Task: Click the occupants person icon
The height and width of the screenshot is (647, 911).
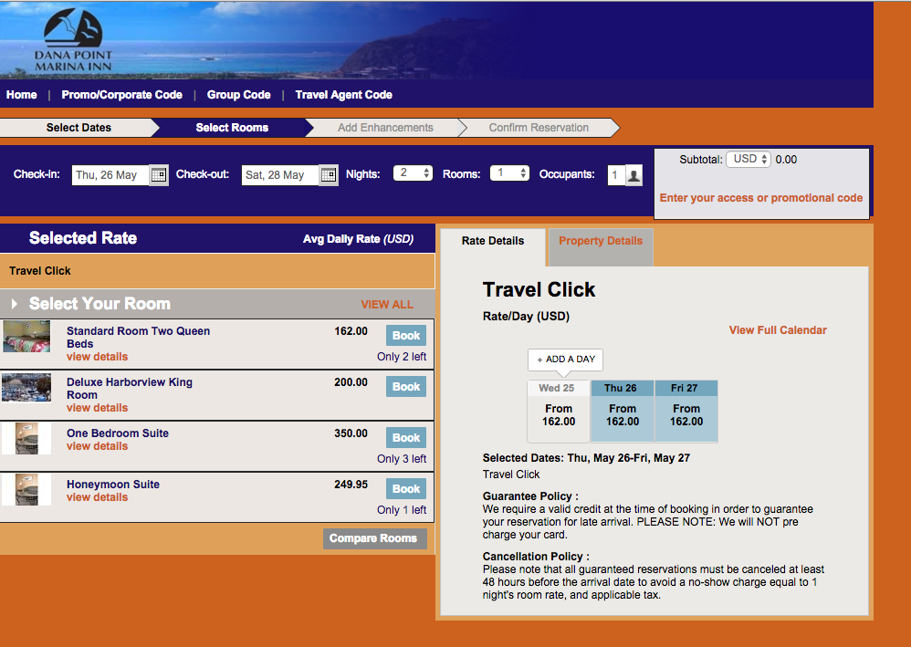Action: tap(634, 175)
